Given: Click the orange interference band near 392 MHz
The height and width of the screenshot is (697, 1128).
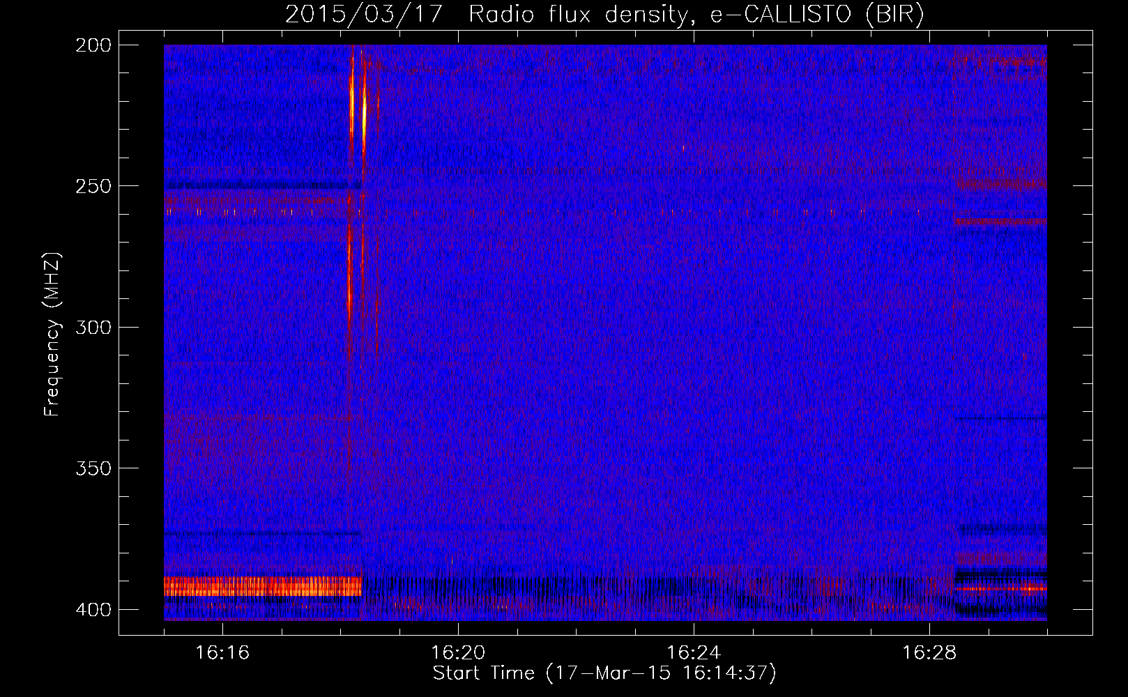Looking at the screenshot, I should coord(263,586).
